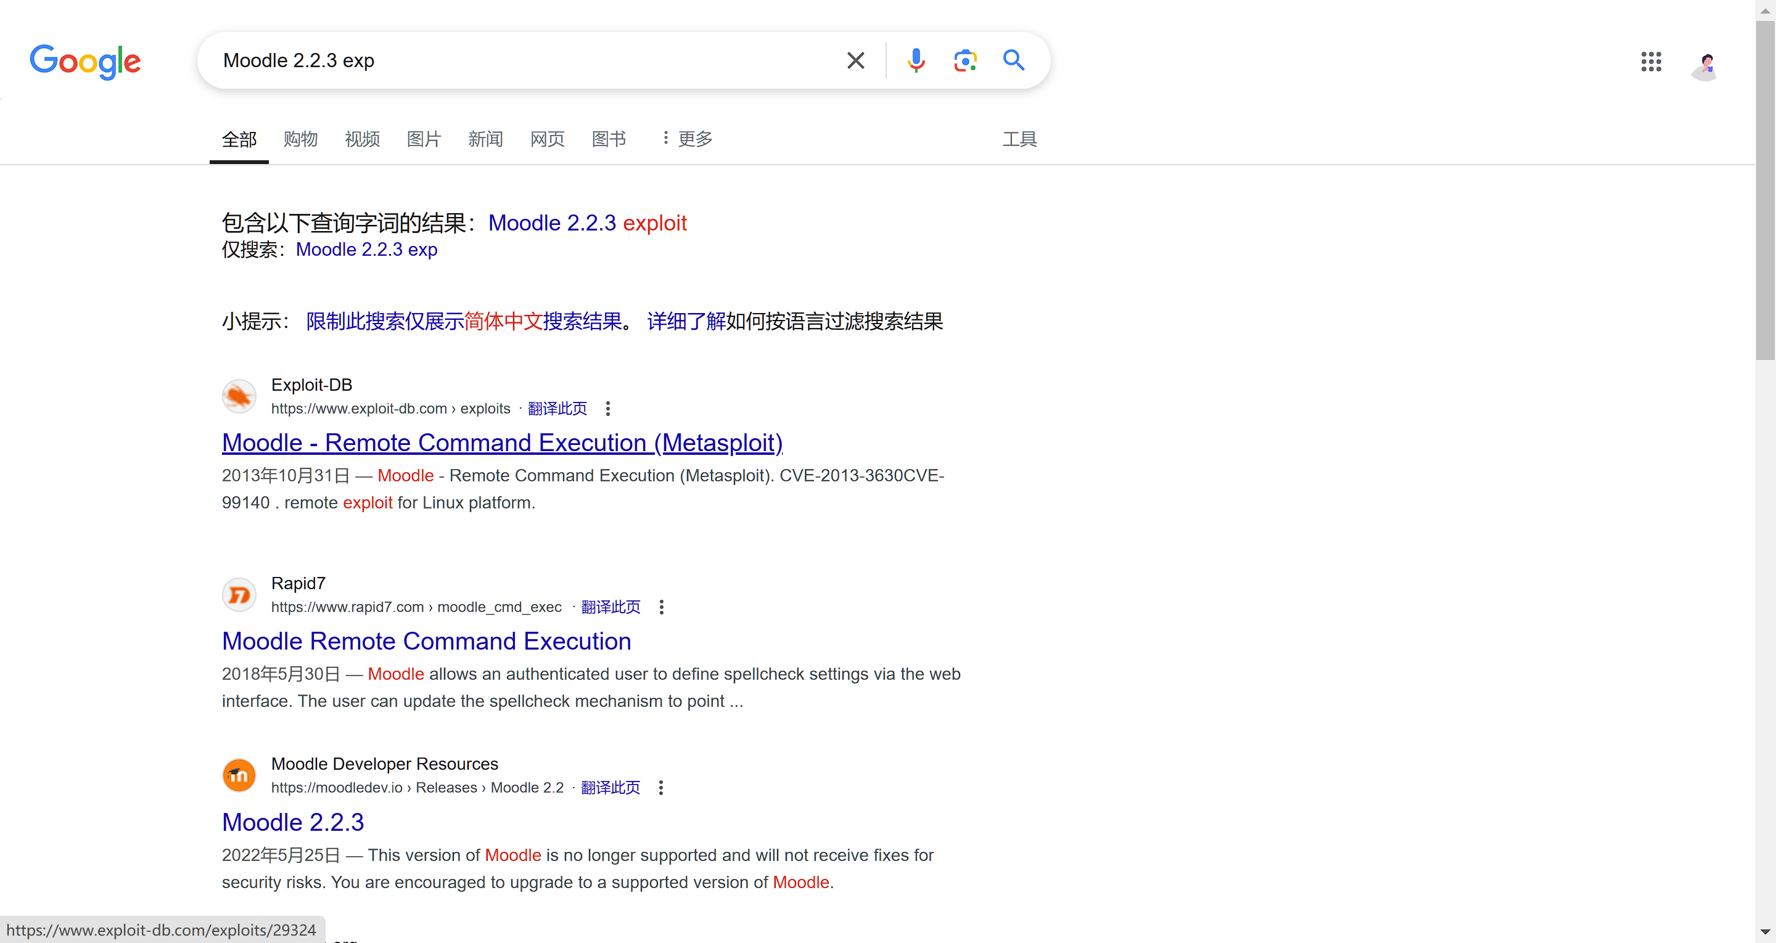Open the Google apps grid icon
Viewport: 1776px width, 943px height.
[x=1651, y=62]
